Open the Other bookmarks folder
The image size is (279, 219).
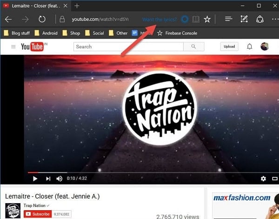click(x=118, y=33)
